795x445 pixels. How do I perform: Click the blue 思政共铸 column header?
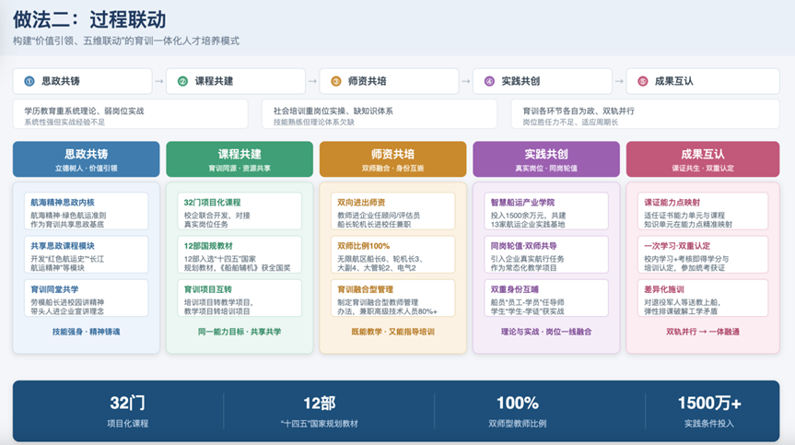(87, 159)
